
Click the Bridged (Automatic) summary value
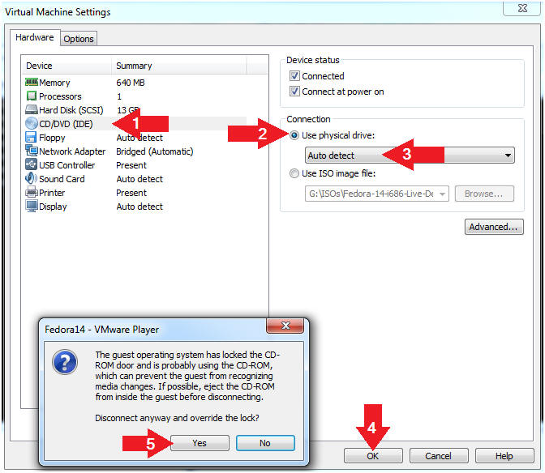click(155, 151)
